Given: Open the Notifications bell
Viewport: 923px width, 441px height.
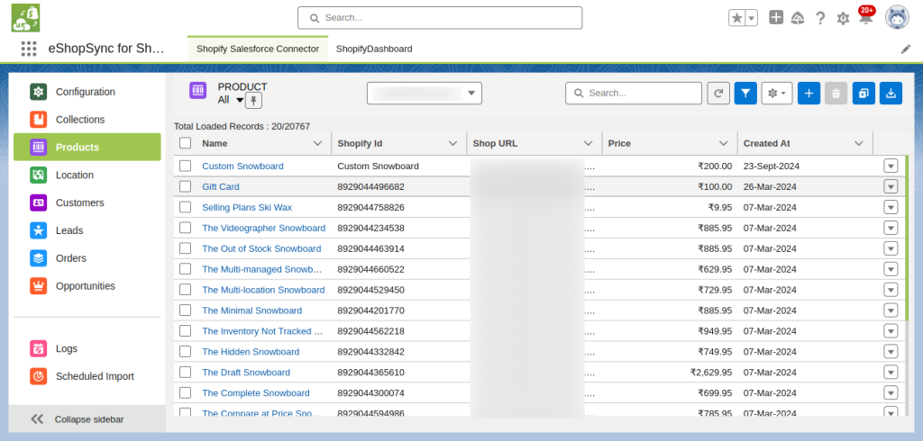Looking at the screenshot, I should coord(865,18).
